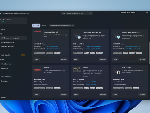Image resolution: width=150 pixels, height=113 pixels.
Task: Open the Developers page
Action: coord(4,81)
